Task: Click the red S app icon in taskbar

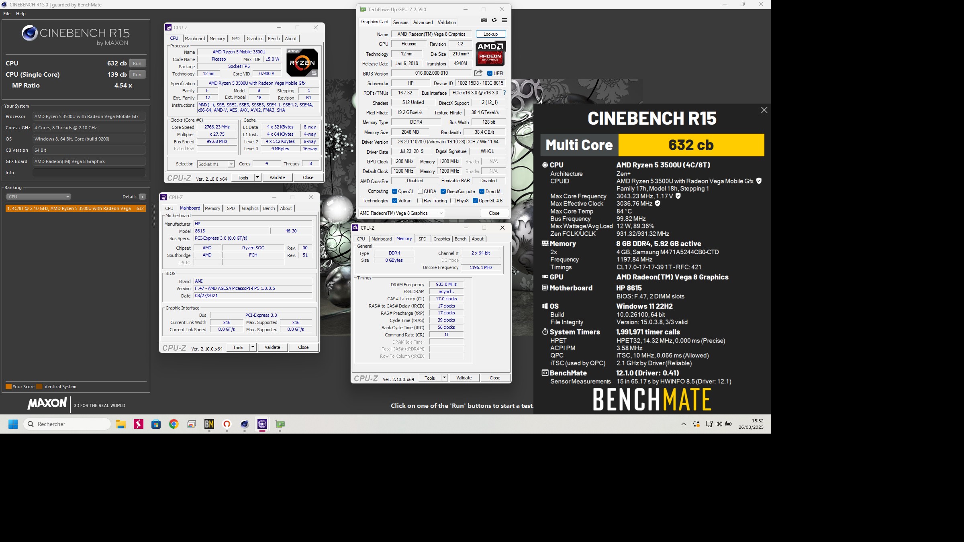Action: tap(139, 424)
